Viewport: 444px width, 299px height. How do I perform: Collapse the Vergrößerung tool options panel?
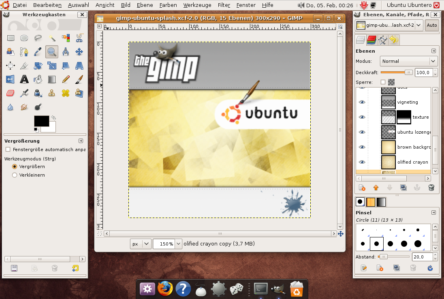pyautogui.click(x=81, y=141)
